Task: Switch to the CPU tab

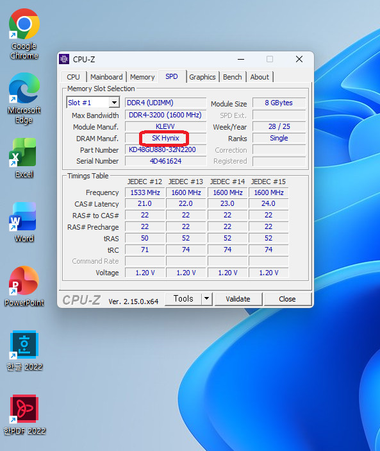Action: click(73, 77)
